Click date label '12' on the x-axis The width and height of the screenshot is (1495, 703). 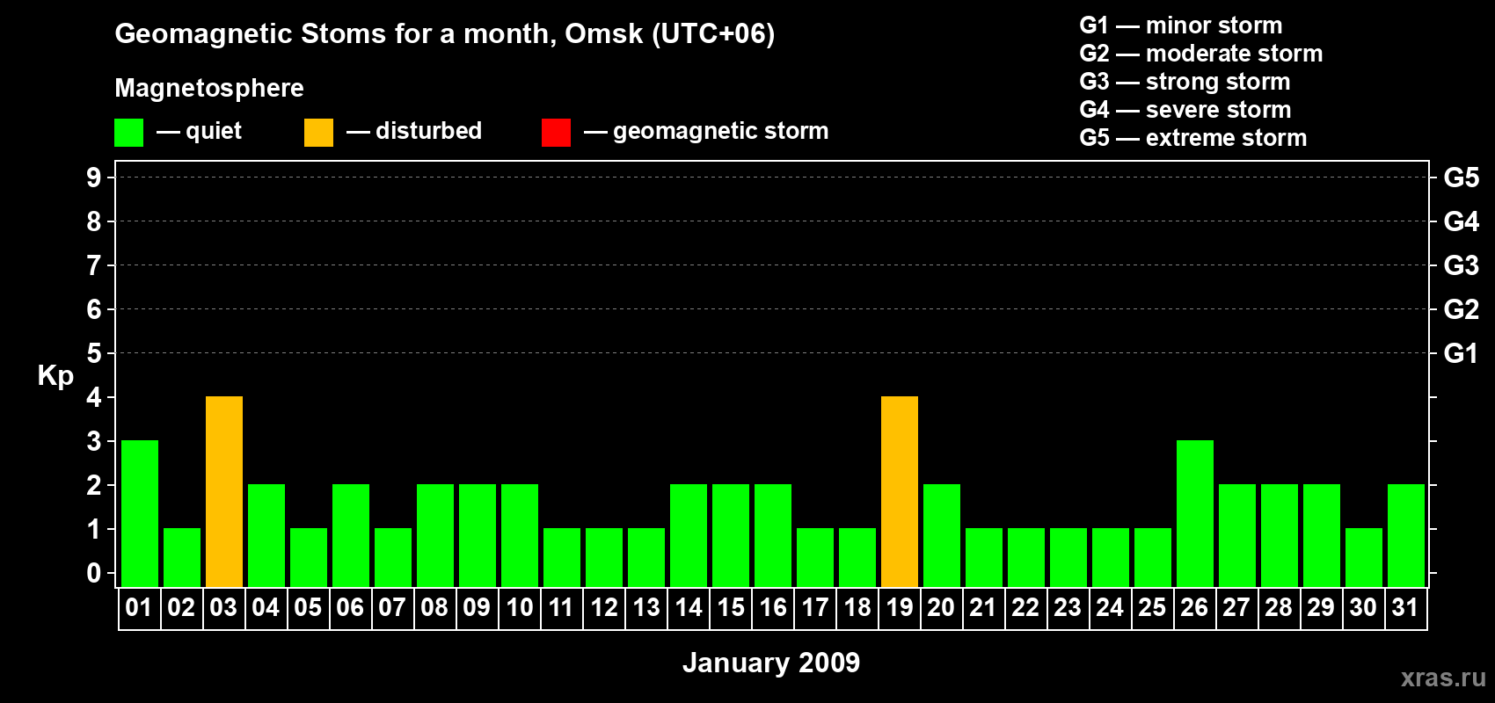coord(603,608)
